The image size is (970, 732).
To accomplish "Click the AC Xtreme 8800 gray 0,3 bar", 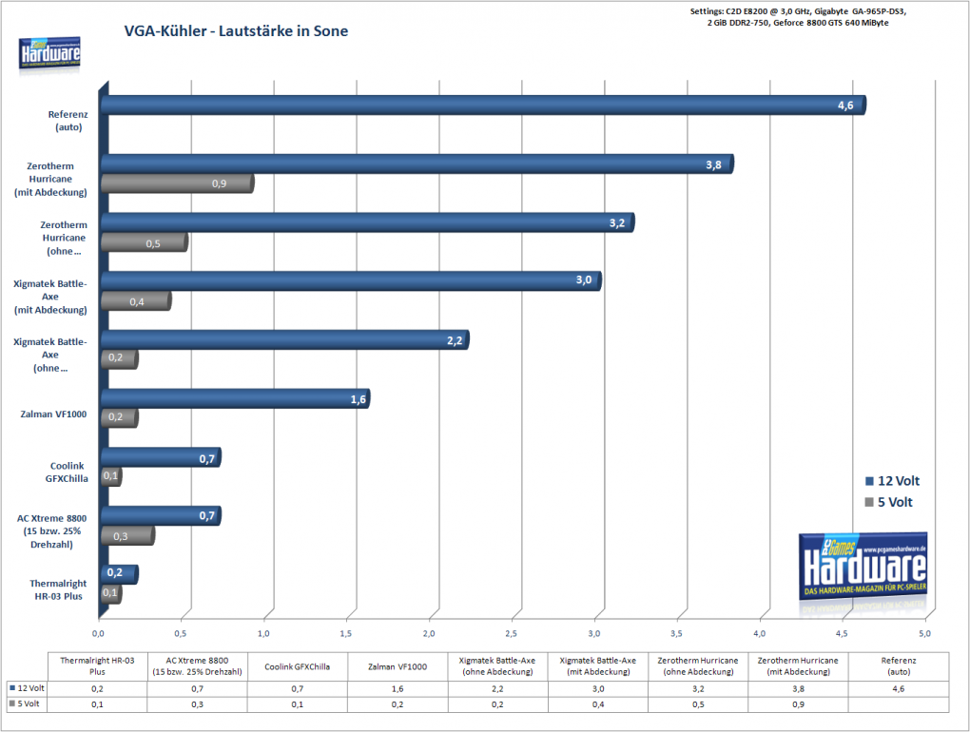I will point(127,535).
